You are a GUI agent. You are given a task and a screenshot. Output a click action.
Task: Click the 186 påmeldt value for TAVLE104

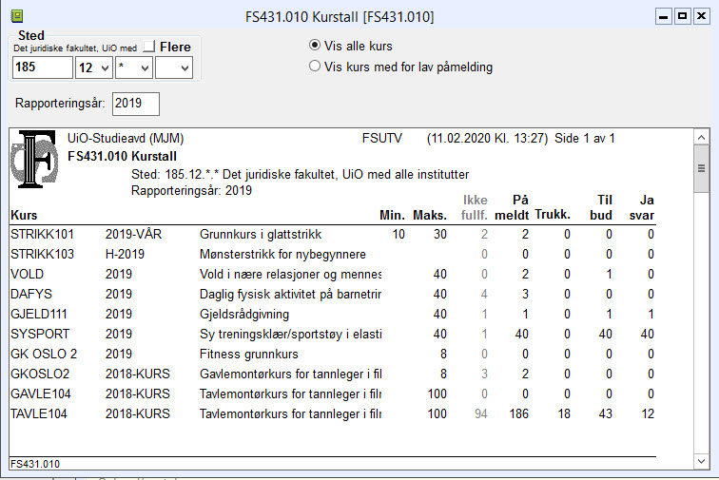coord(518,414)
